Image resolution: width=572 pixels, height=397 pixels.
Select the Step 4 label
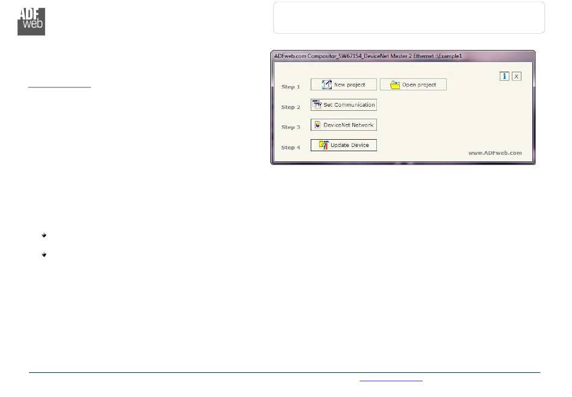point(291,148)
